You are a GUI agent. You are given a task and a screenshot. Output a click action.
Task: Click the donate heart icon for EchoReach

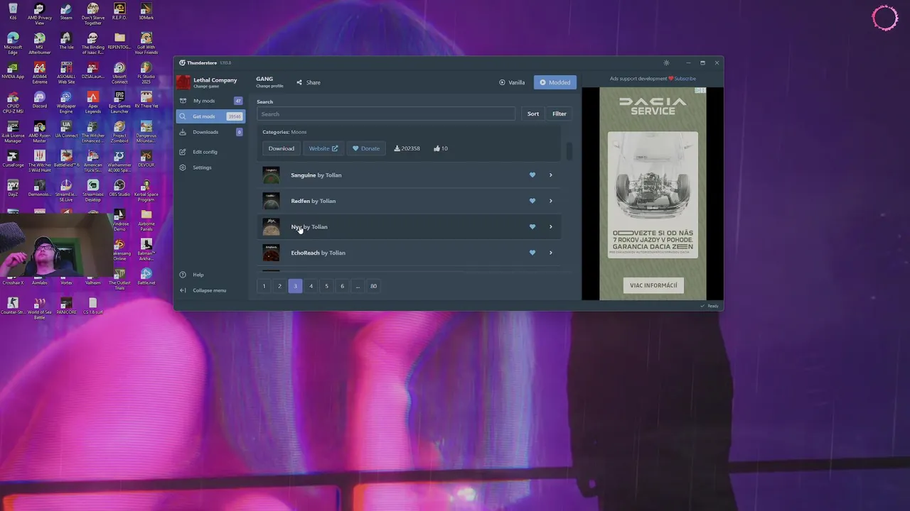click(x=532, y=253)
